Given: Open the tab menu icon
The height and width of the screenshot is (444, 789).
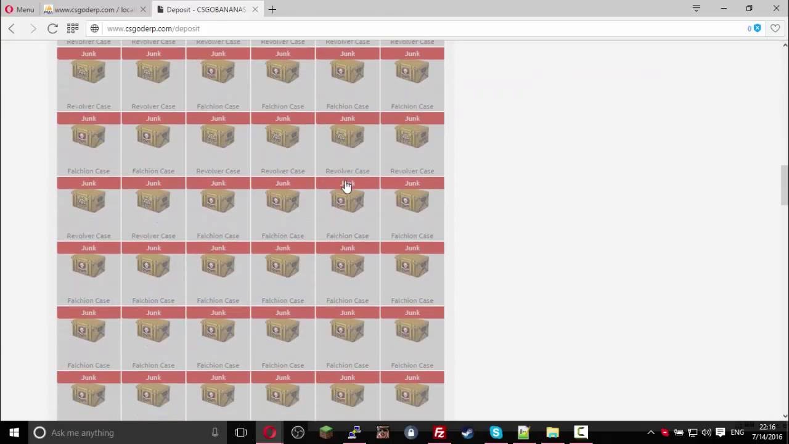Looking at the screenshot, I should click(x=696, y=9).
